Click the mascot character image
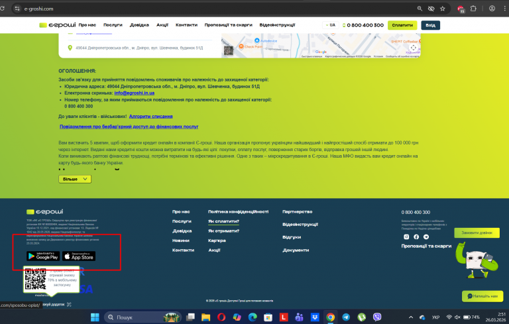509x324 pixels. [477, 260]
